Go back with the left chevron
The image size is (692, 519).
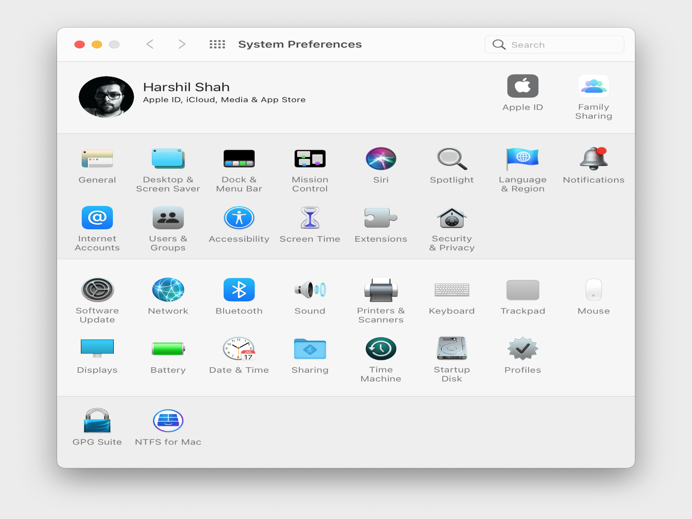click(150, 44)
